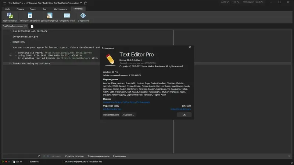
Task: Click in the search input field
Action: 20,156
